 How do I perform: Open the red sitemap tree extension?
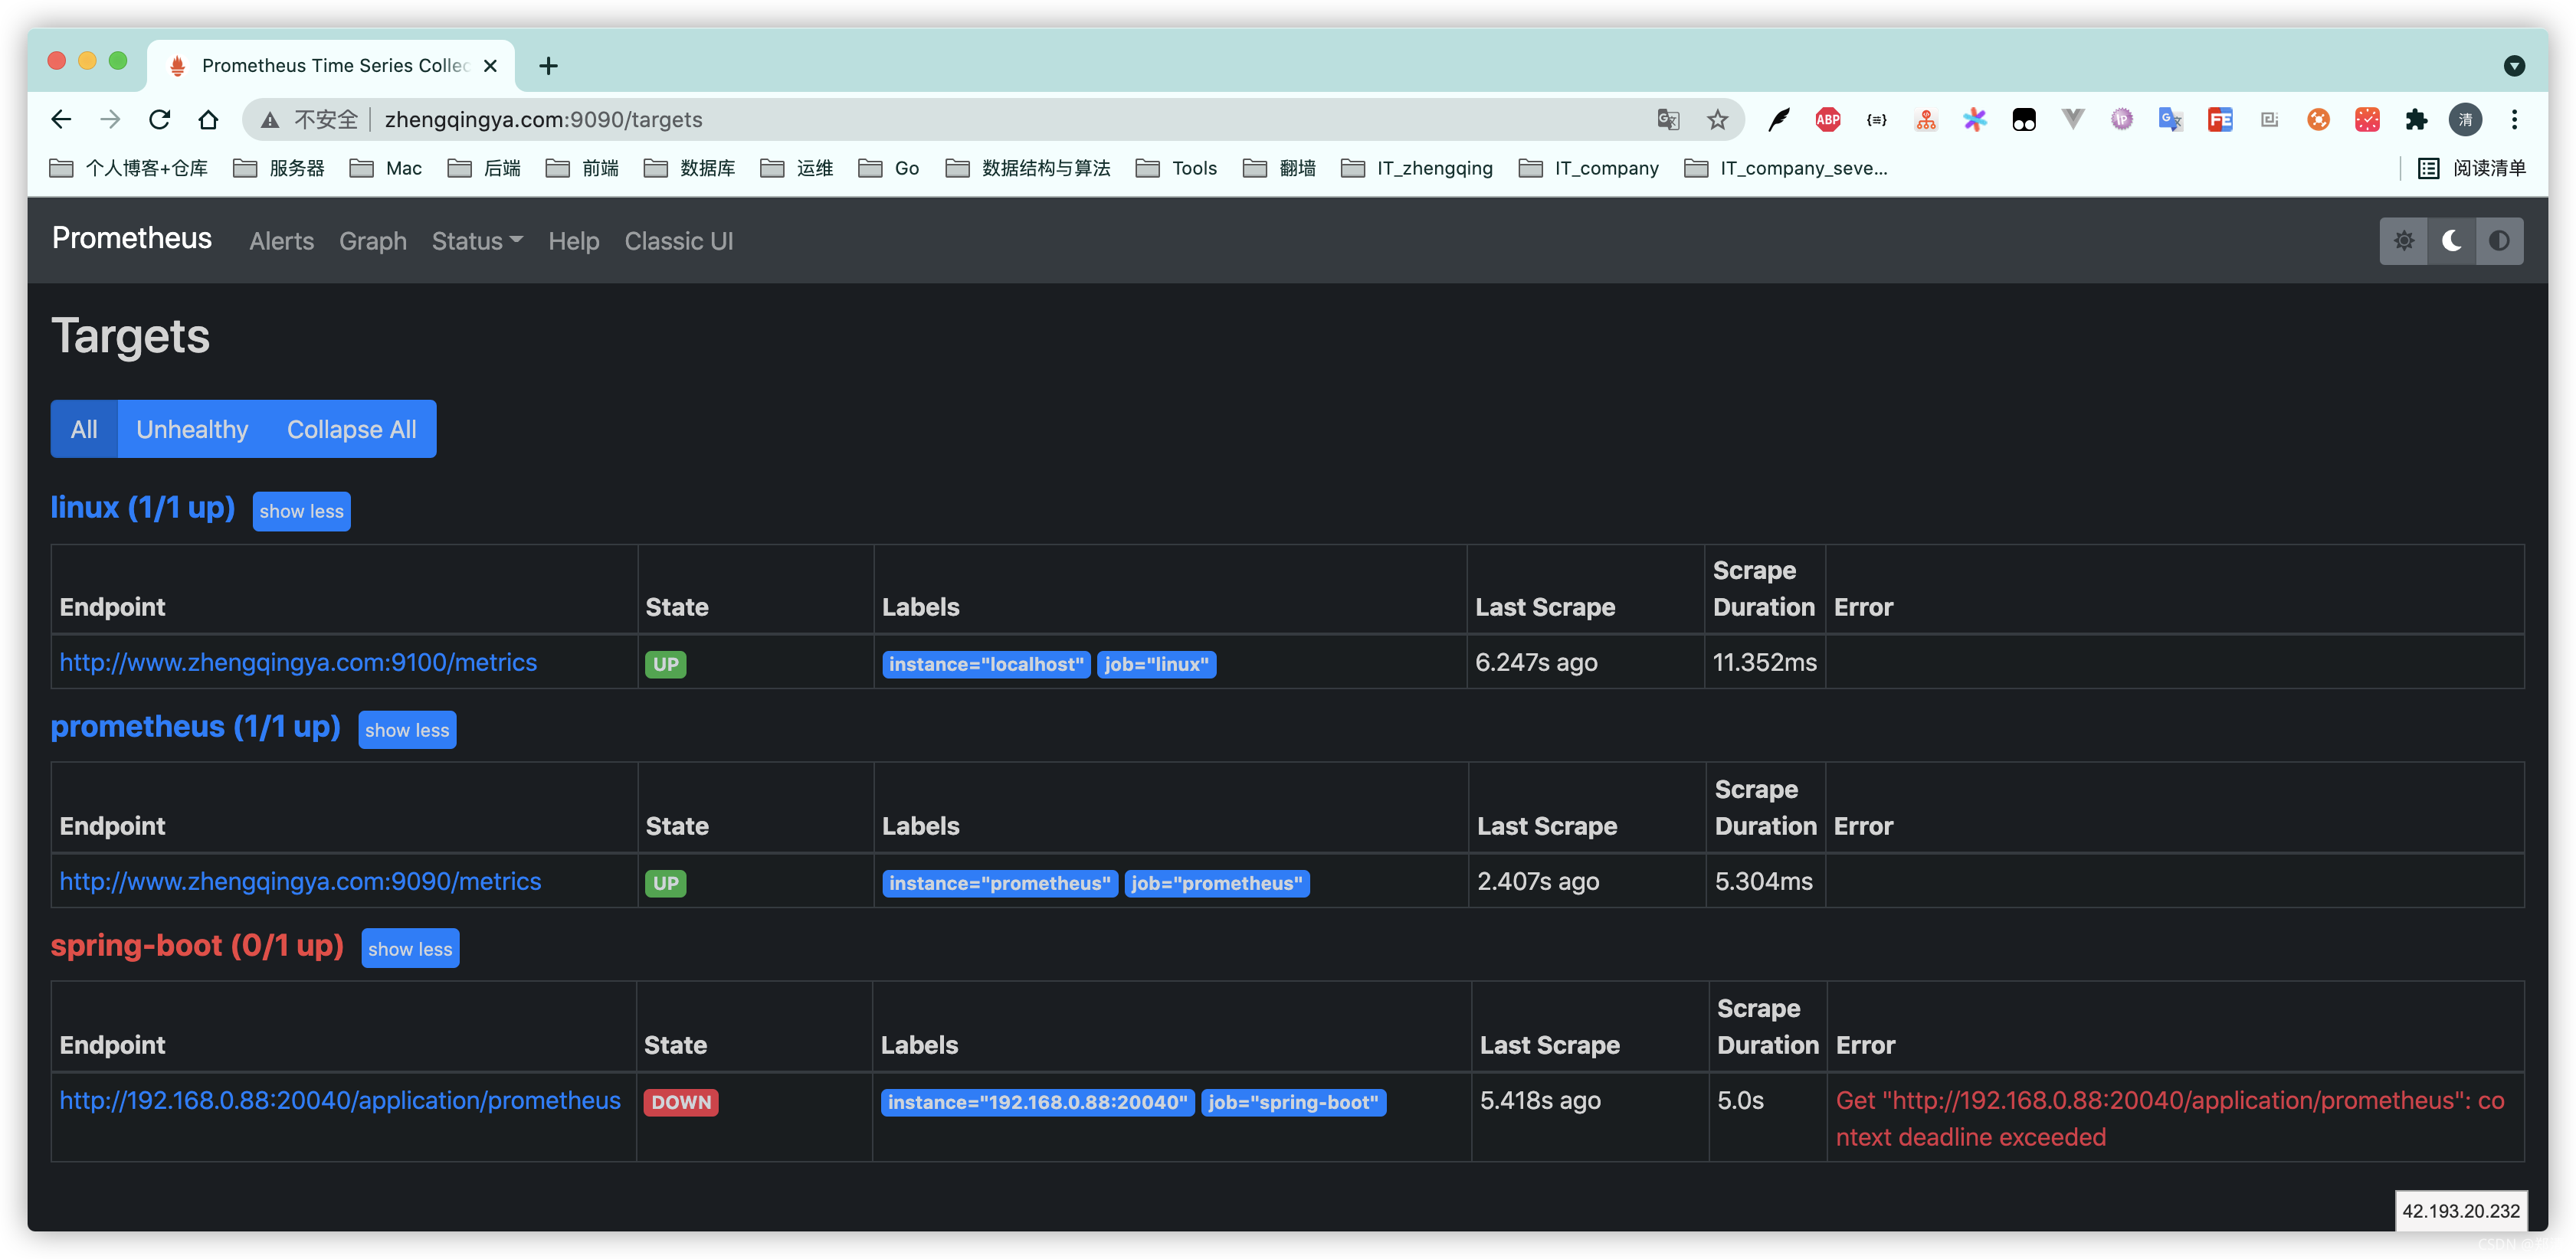click(1925, 120)
